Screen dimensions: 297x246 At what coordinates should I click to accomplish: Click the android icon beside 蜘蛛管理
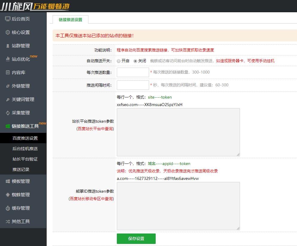7,195
